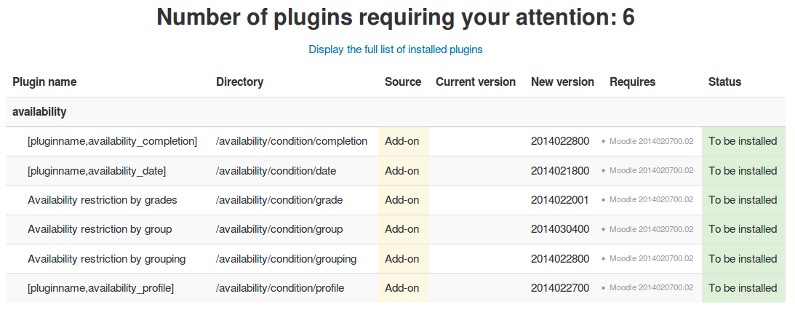Click the Status column header

click(725, 82)
